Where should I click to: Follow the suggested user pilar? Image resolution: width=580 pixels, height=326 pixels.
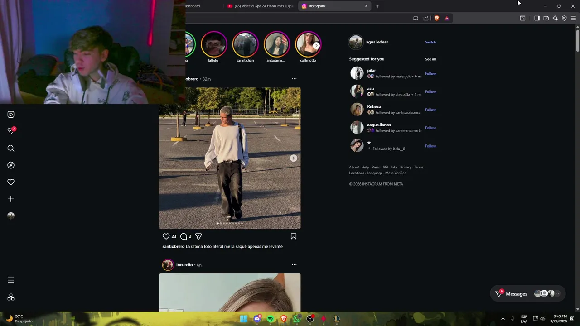tap(430, 73)
